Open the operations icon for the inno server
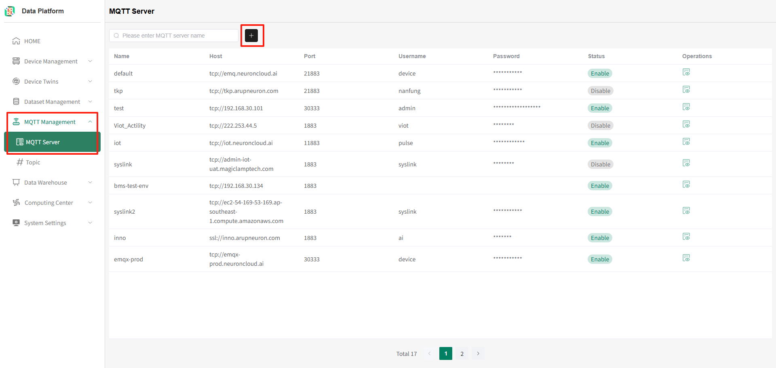Screen dimensions: 776x368 pyautogui.click(x=686, y=237)
